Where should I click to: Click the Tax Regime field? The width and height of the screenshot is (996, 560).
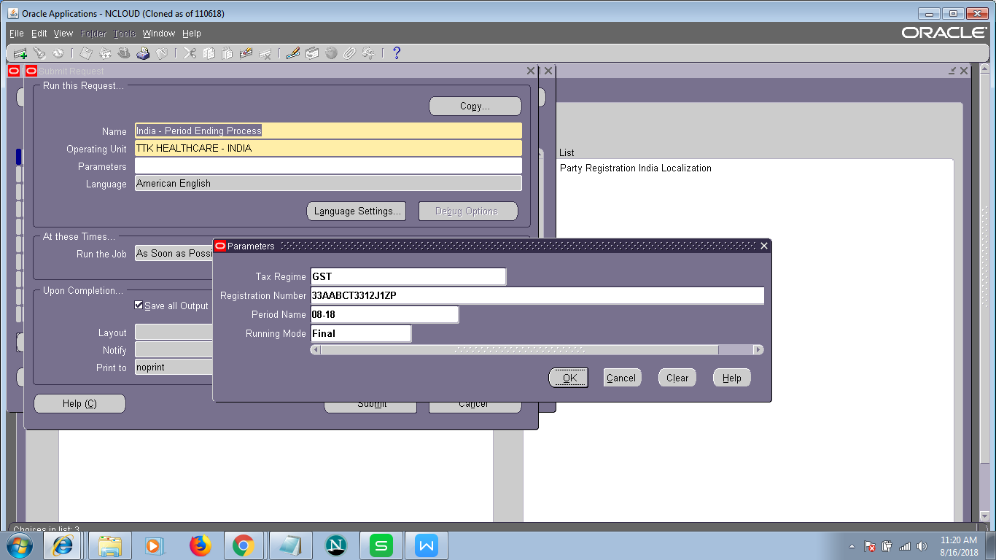[408, 277]
